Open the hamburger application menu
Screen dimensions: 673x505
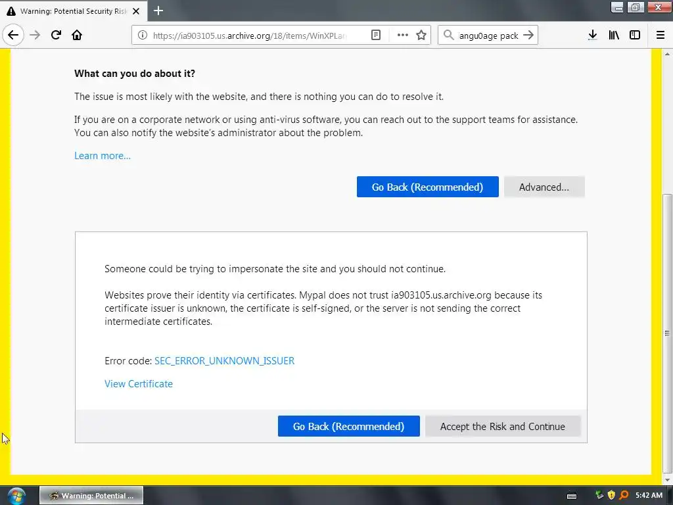(661, 36)
